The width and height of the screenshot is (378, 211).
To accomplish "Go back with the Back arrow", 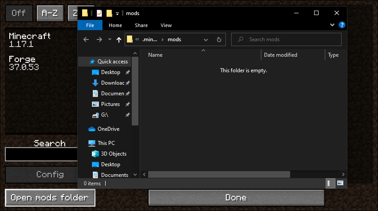I will tap(86, 39).
